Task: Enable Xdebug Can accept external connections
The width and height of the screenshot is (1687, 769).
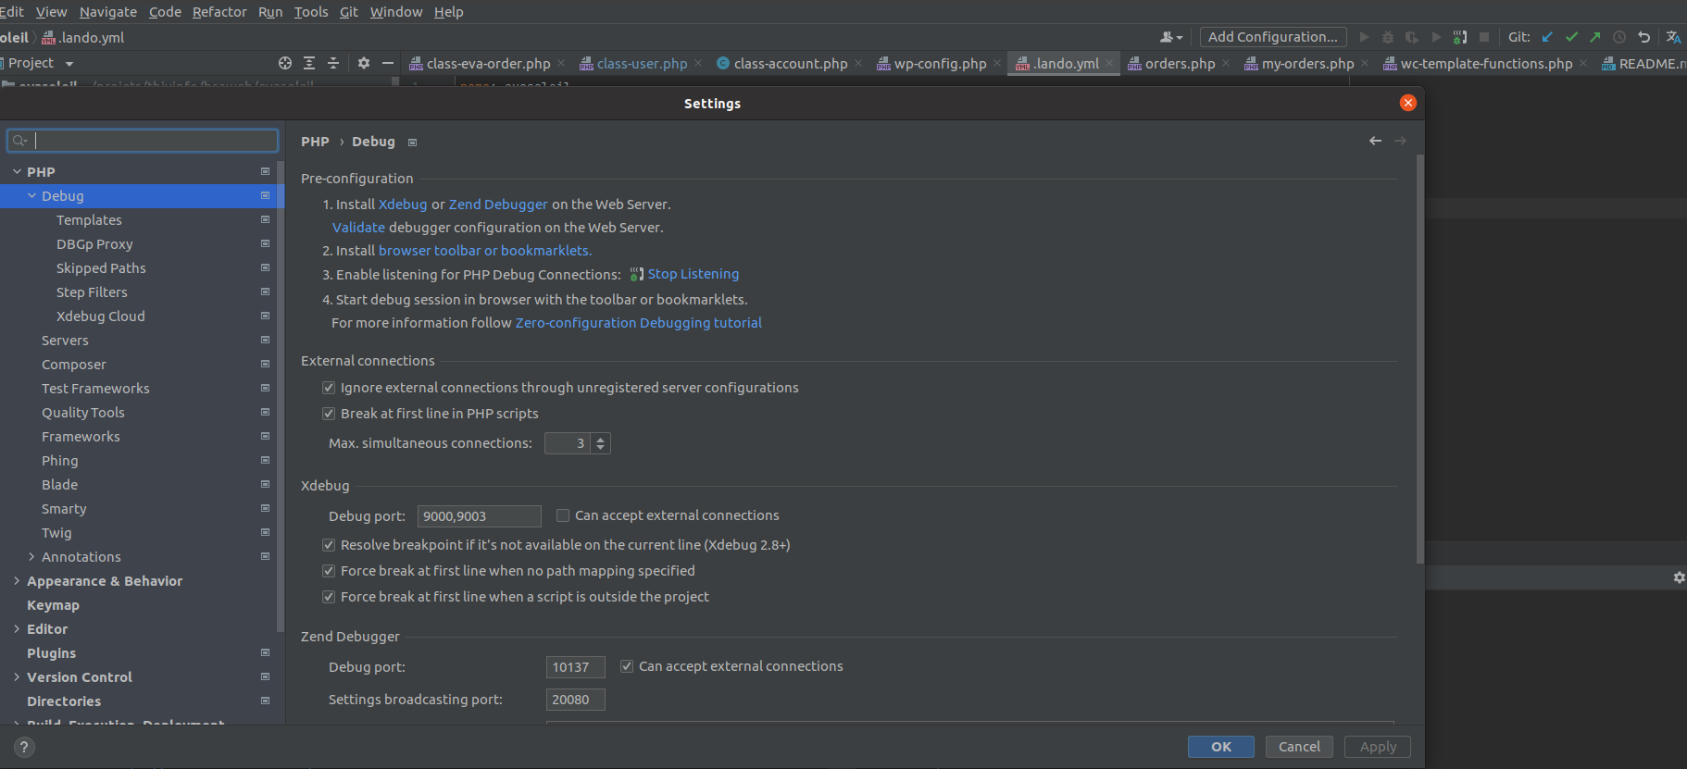Action: (x=563, y=515)
